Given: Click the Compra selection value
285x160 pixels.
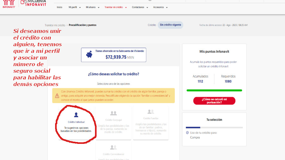Looking at the screenshot, I should point(195,138).
